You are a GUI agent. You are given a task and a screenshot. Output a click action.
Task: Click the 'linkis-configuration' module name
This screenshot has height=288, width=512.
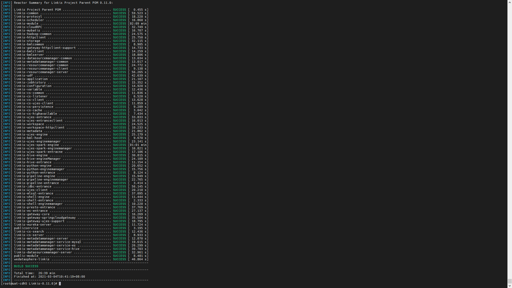(x=33, y=86)
